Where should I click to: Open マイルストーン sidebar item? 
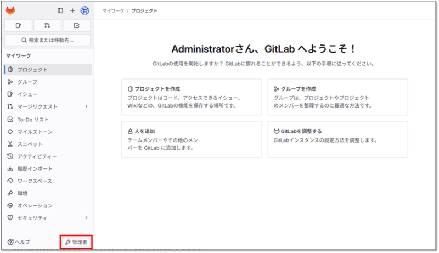(48, 132)
